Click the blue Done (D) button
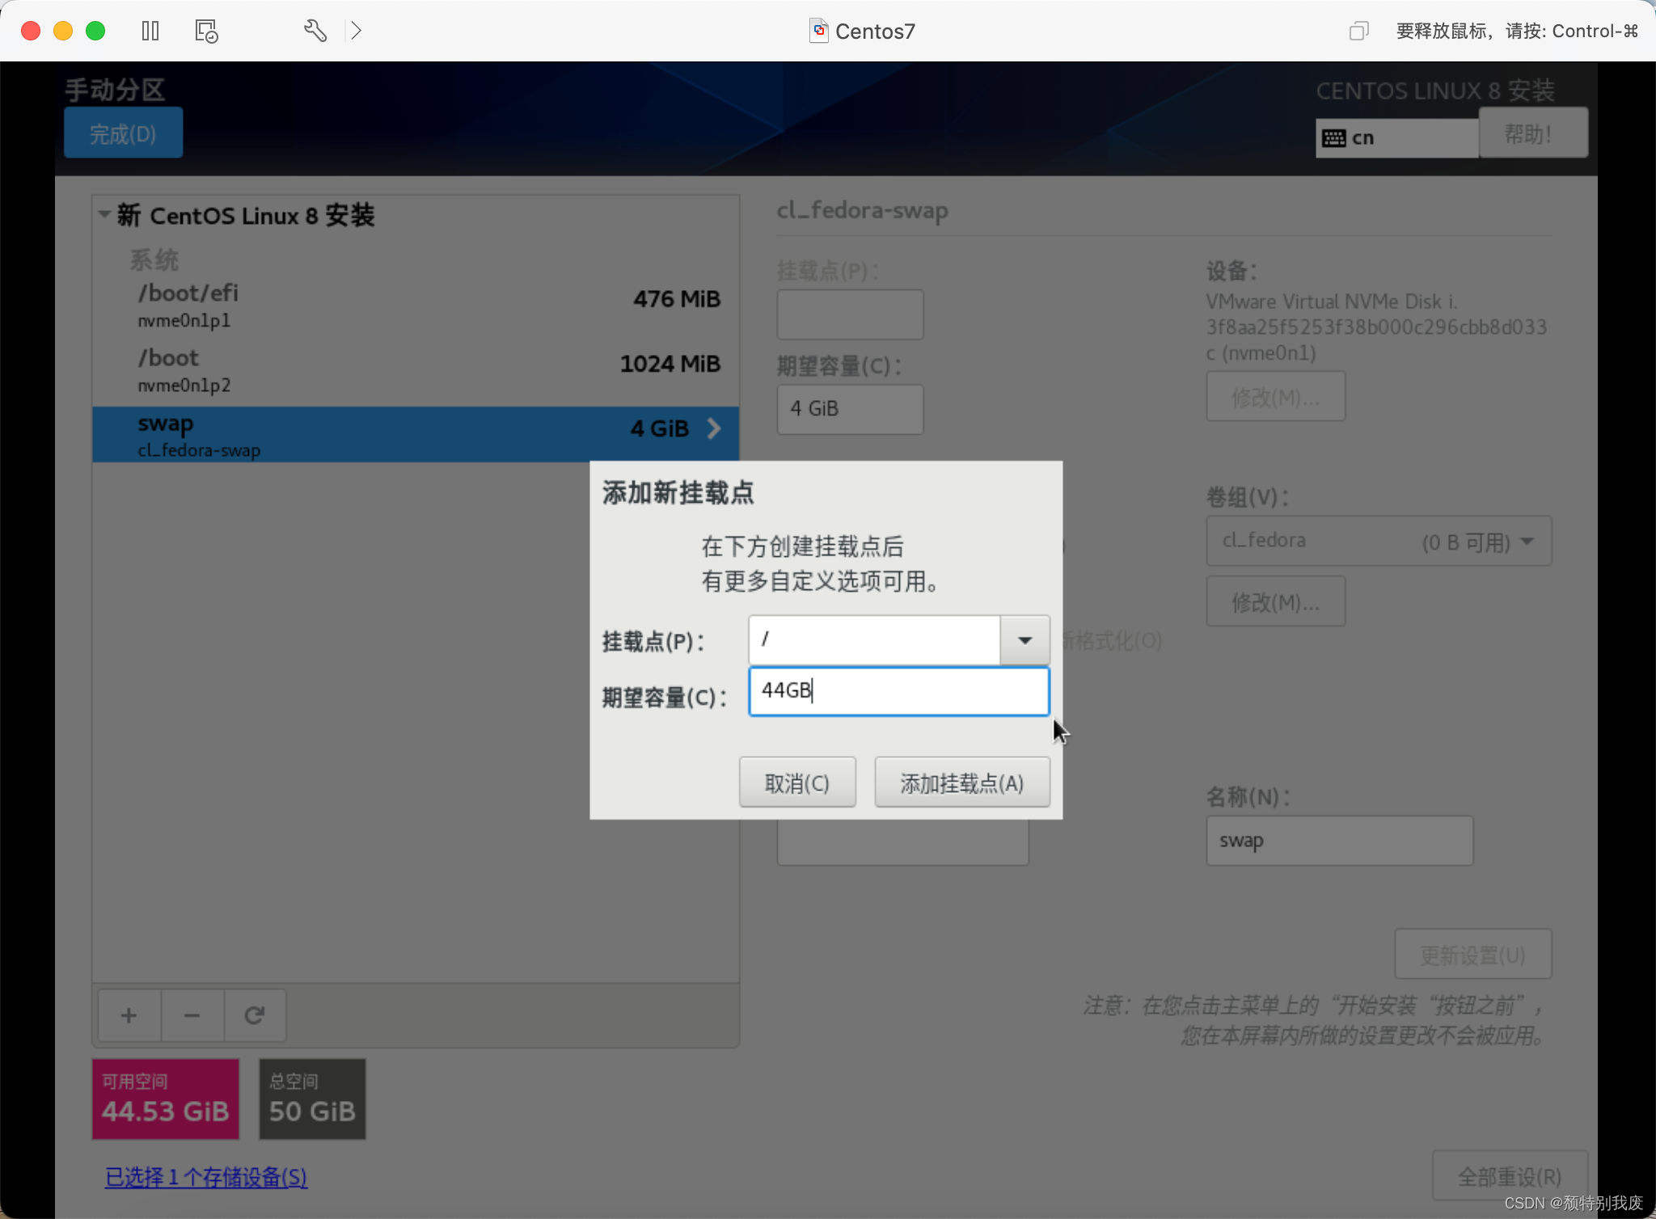The height and width of the screenshot is (1219, 1656). tap(123, 133)
